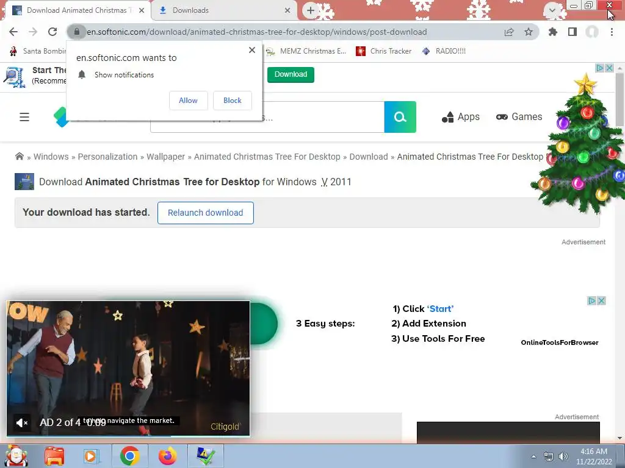Open the Santa Bombing bookmark
Viewport: 625px width, 468px height.
click(x=38, y=51)
